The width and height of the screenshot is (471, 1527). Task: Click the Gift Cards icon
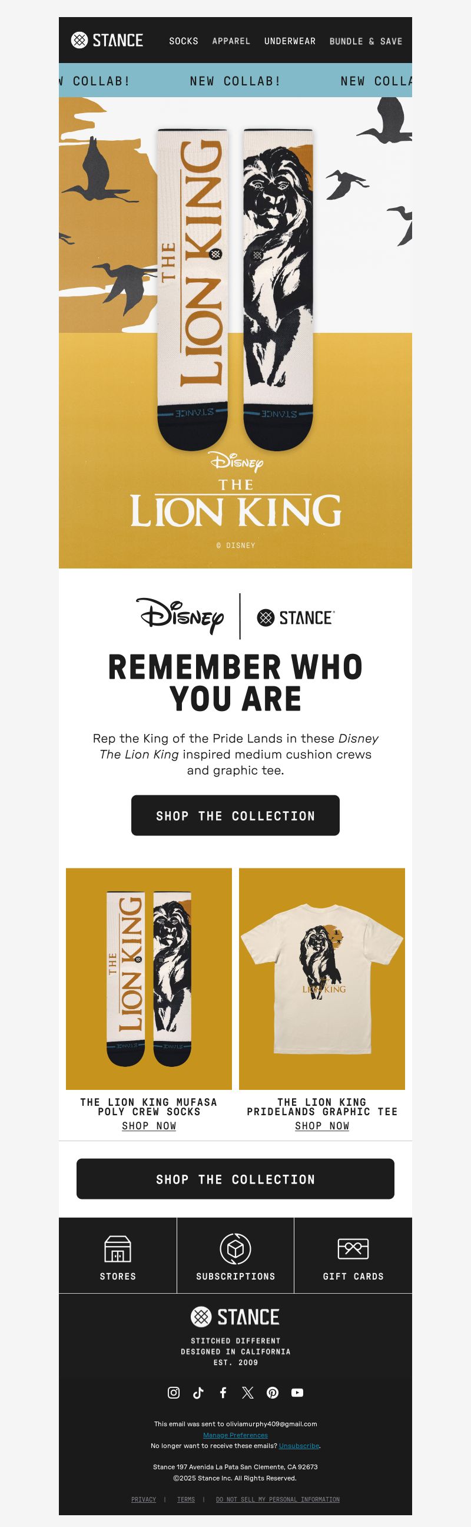tap(353, 1248)
